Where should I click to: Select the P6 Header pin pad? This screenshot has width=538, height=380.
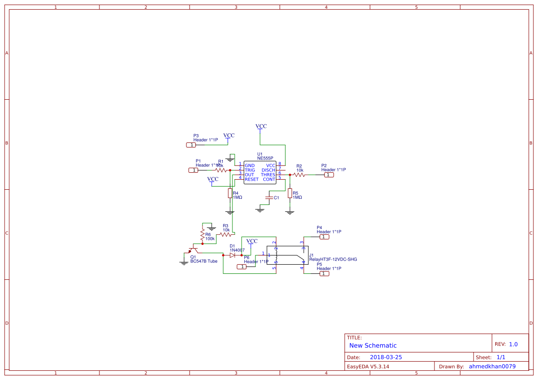pyautogui.click(x=242, y=267)
